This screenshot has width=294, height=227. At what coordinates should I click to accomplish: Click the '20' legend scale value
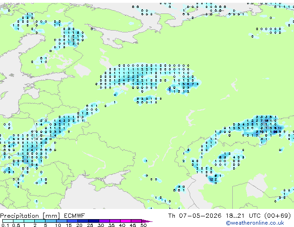tap(79, 225)
